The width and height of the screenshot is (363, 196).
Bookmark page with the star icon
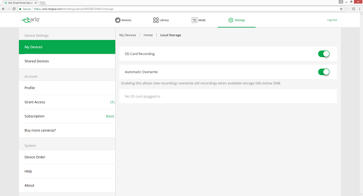click(341, 9)
